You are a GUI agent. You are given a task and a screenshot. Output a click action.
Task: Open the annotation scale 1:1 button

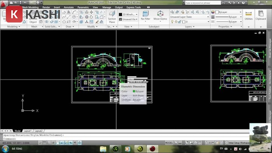(x=209, y=143)
